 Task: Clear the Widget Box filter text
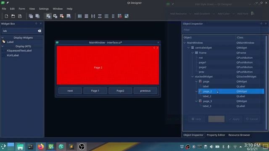pos(40,31)
